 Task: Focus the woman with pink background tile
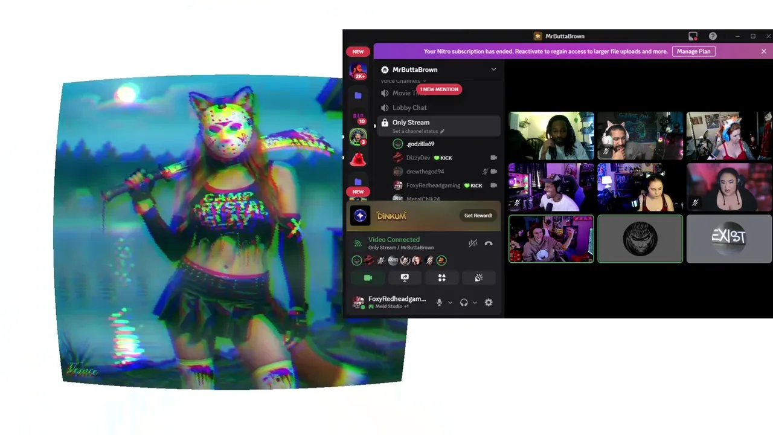click(729, 187)
